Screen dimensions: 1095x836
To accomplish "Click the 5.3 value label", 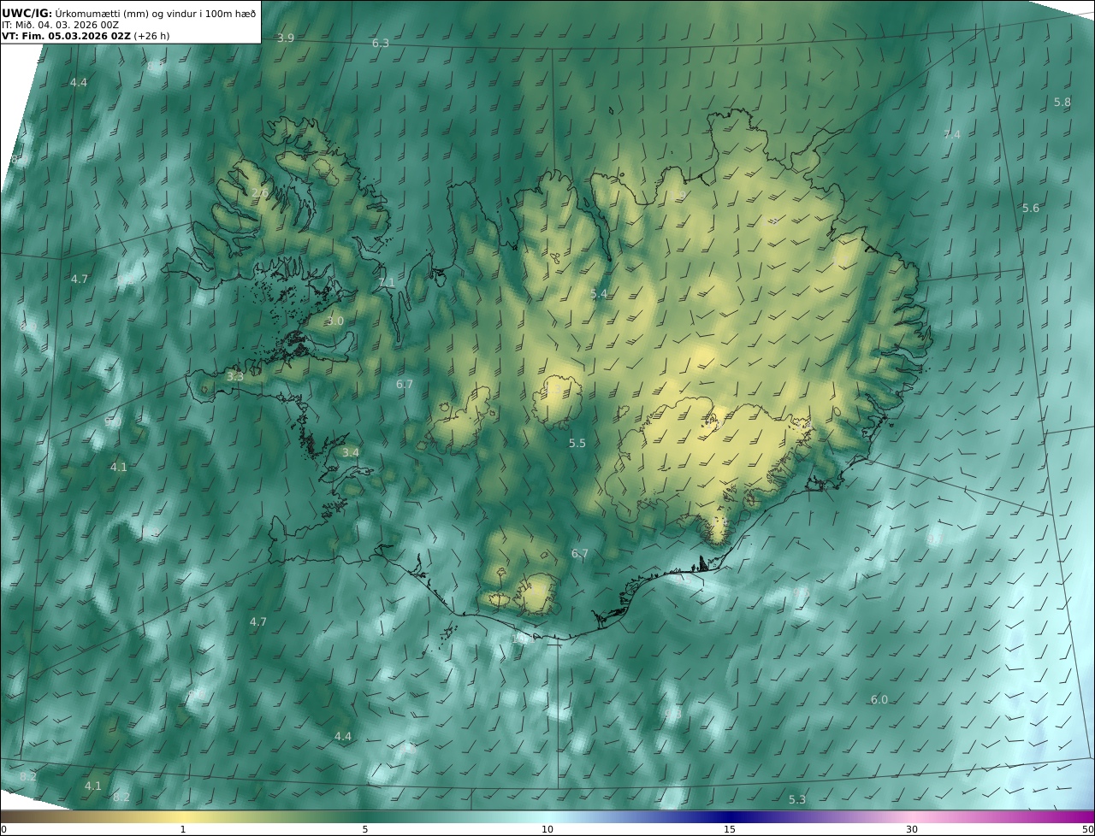I will pyautogui.click(x=796, y=799).
